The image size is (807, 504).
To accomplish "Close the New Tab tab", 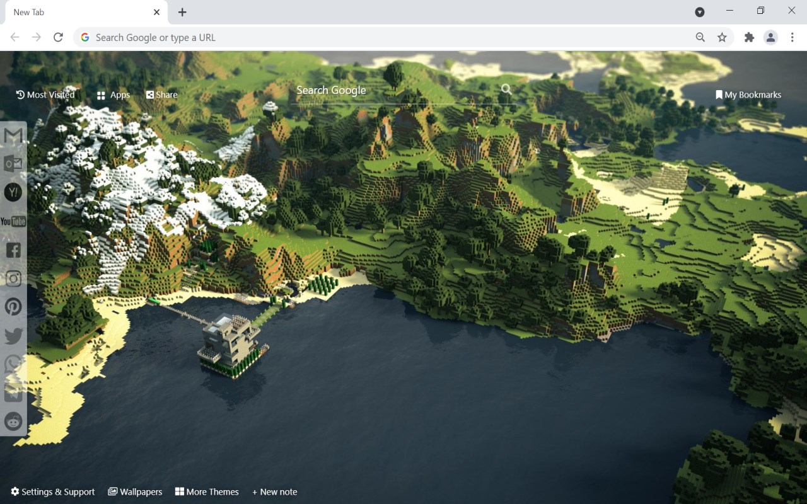I will pyautogui.click(x=156, y=12).
